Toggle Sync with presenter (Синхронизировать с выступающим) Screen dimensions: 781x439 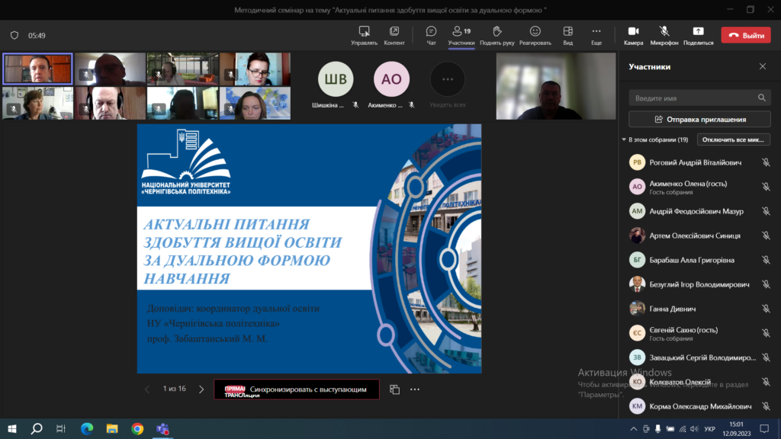(x=297, y=389)
